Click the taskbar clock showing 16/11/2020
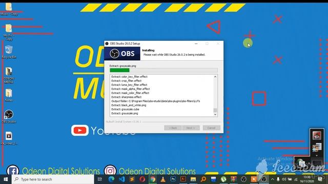This screenshot has height=184, width=328. (307, 179)
